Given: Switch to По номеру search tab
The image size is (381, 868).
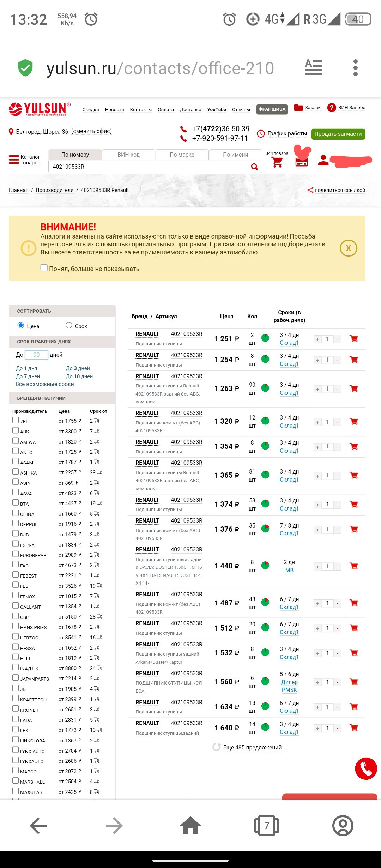Looking at the screenshot, I should 75,155.
